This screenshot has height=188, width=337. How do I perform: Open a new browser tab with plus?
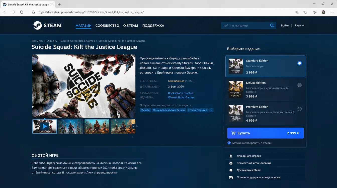[59, 4]
